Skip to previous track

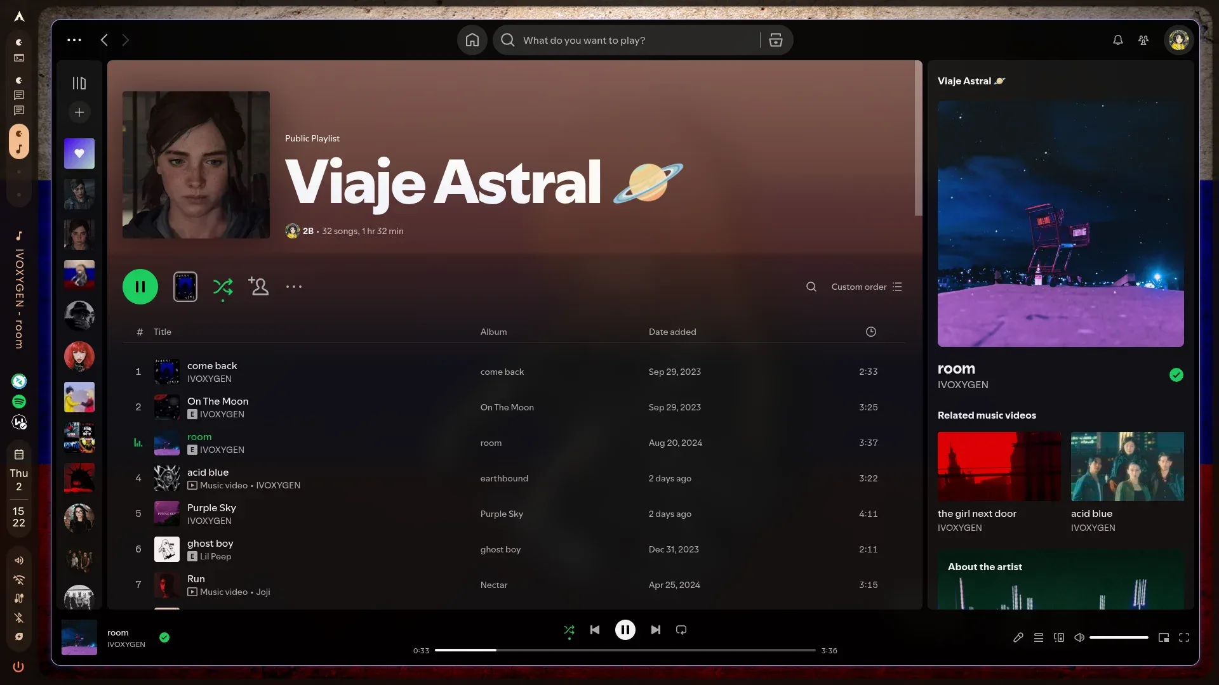click(594, 630)
